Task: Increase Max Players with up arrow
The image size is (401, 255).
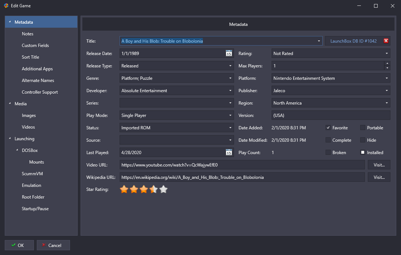Action: coord(387,63)
